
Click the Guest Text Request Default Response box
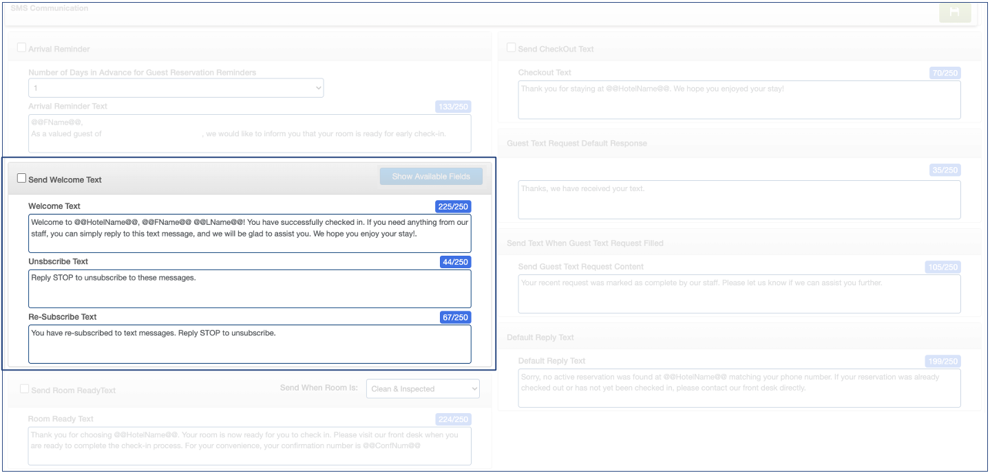click(739, 200)
